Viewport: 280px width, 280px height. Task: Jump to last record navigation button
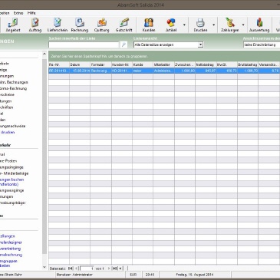115,268
